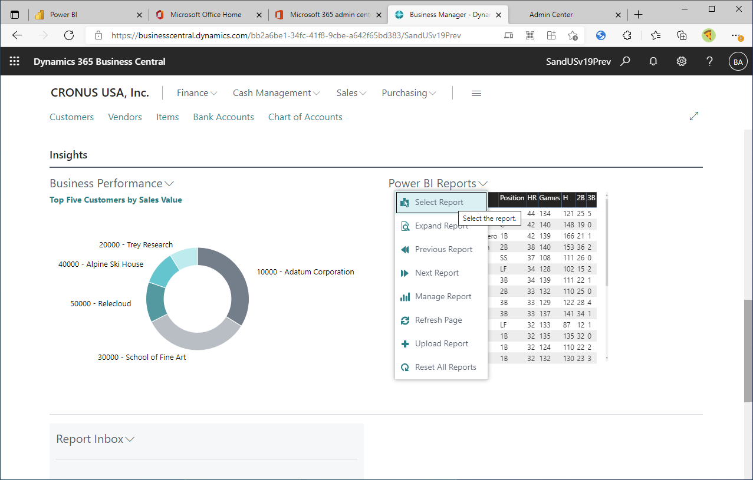The image size is (753, 480).
Task: Click the BA account avatar
Action: 738,61
